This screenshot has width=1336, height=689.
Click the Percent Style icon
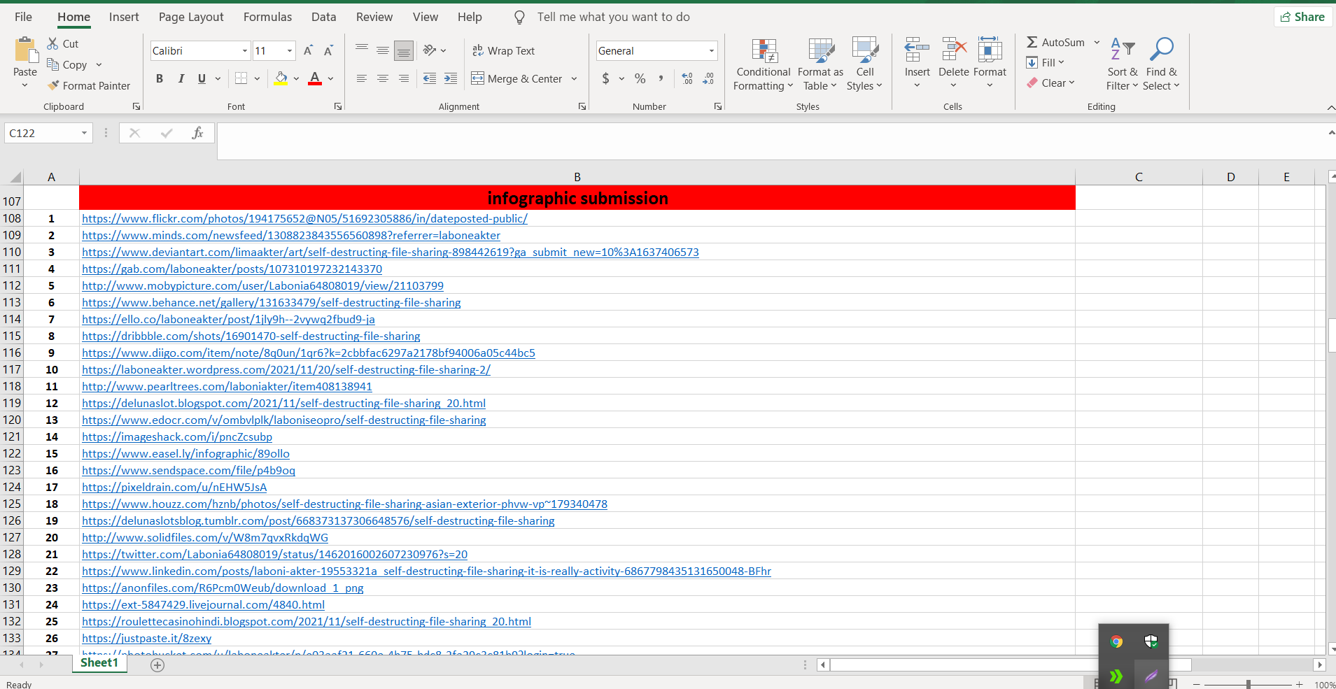pyautogui.click(x=640, y=78)
